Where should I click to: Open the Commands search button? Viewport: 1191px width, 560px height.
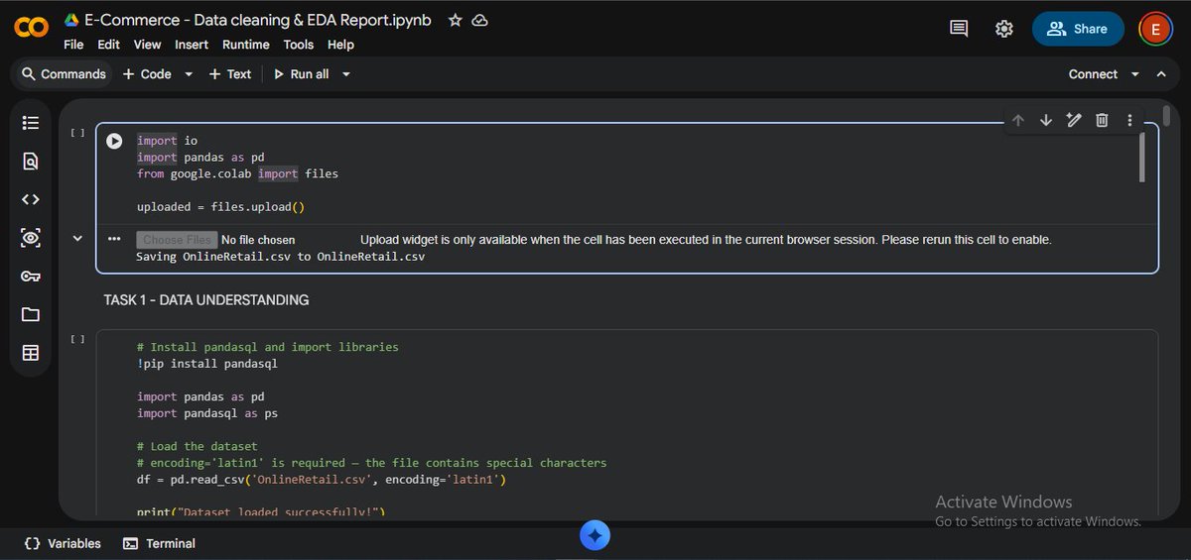click(x=64, y=74)
